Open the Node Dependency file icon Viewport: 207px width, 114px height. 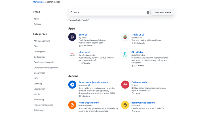point(72,105)
